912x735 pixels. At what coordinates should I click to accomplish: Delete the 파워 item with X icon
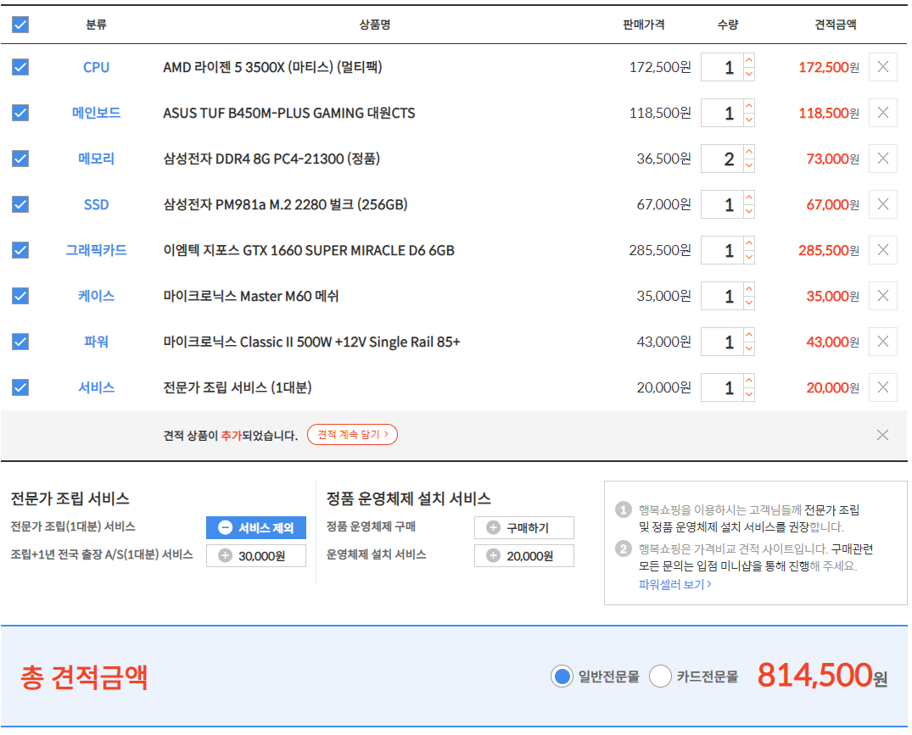(x=882, y=342)
